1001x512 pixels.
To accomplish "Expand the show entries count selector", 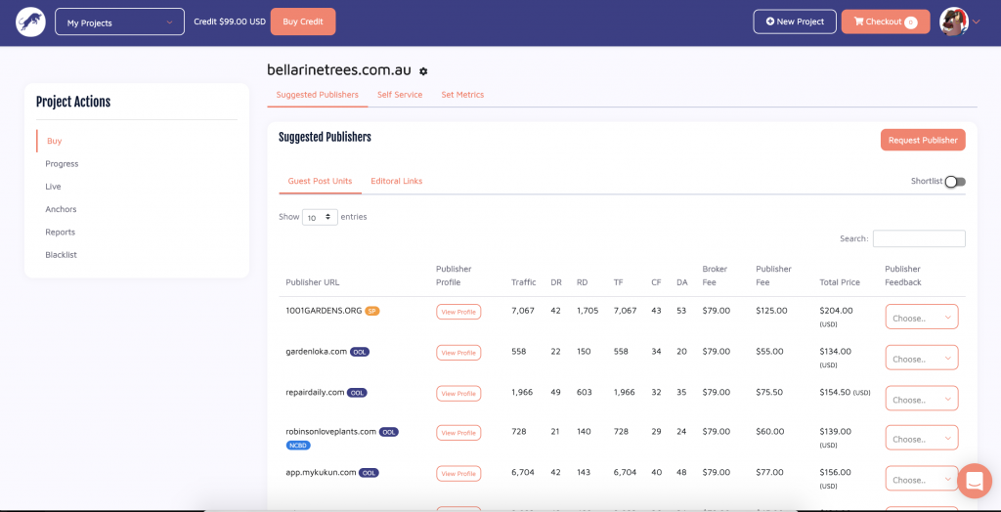I will [x=320, y=217].
